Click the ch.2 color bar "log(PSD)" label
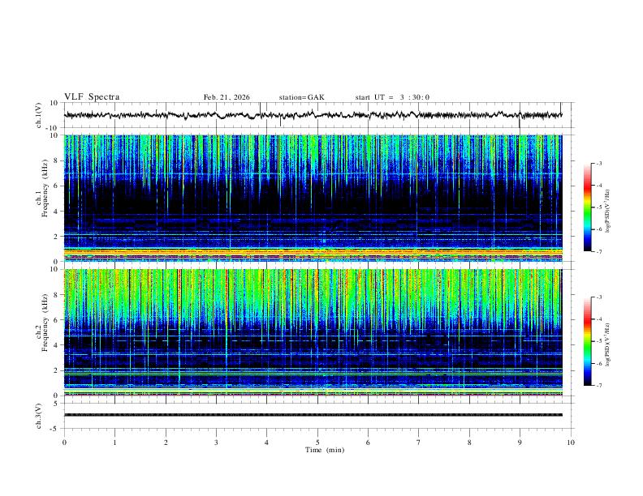This screenshot has height=496, width=643. tap(608, 345)
